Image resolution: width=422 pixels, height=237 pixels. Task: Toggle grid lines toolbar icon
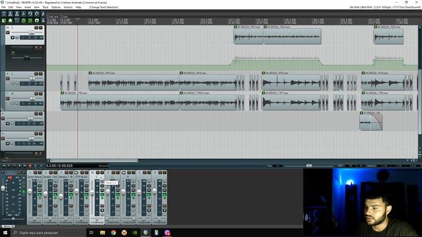30,20
